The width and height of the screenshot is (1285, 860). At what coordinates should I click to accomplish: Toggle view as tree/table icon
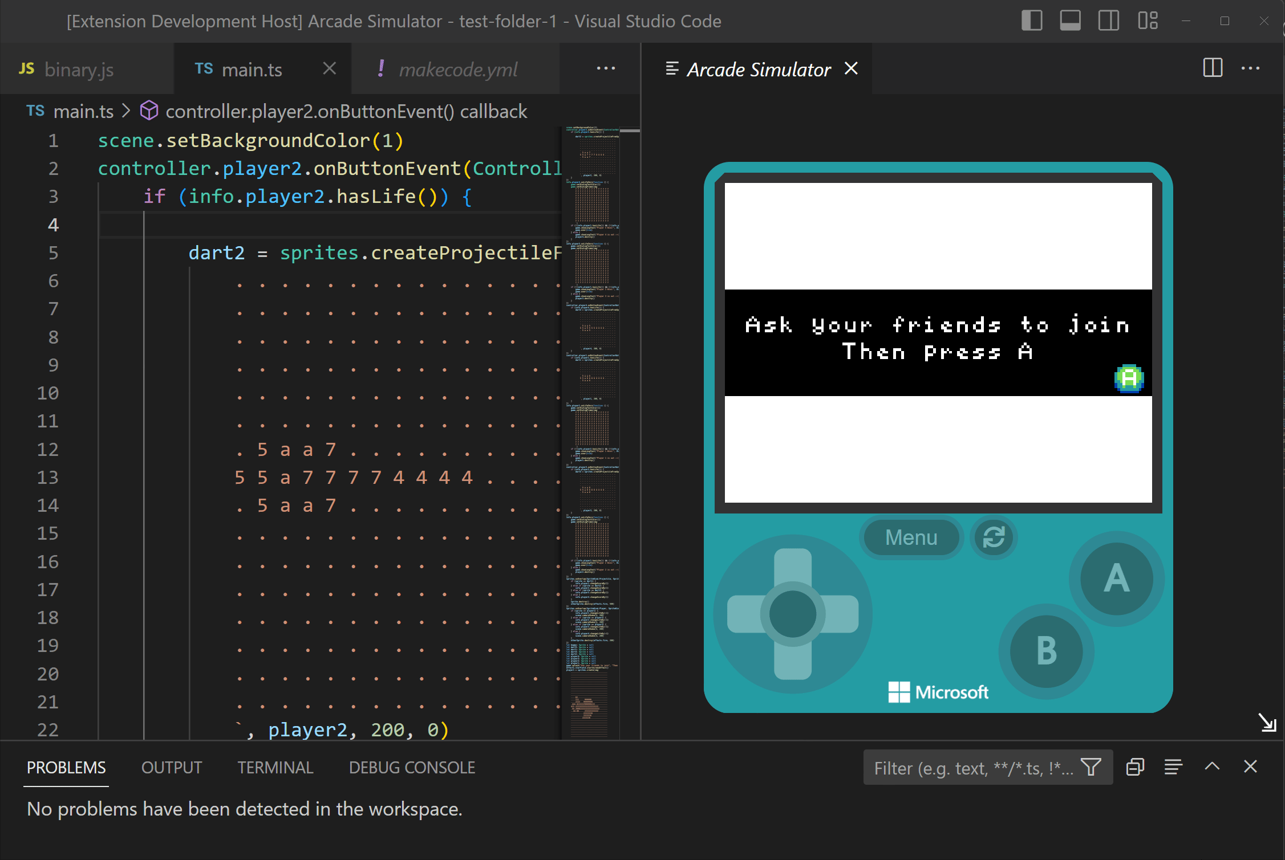(1173, 767)
